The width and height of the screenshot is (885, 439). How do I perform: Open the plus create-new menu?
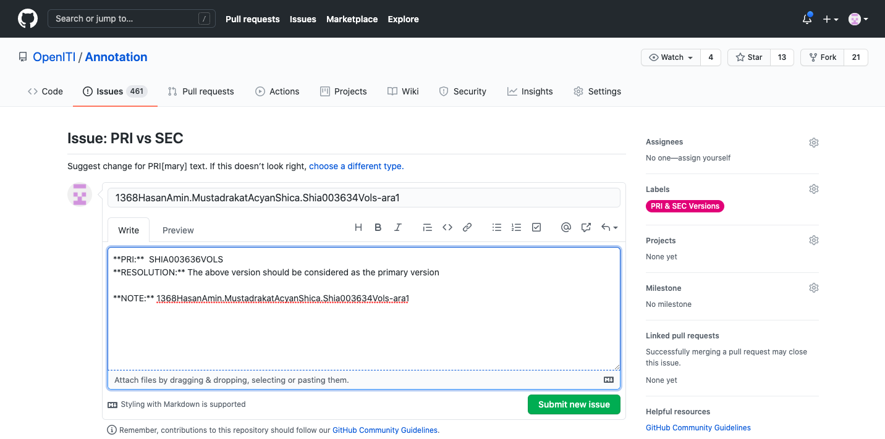pyautogui.click(x=831, y=19)
